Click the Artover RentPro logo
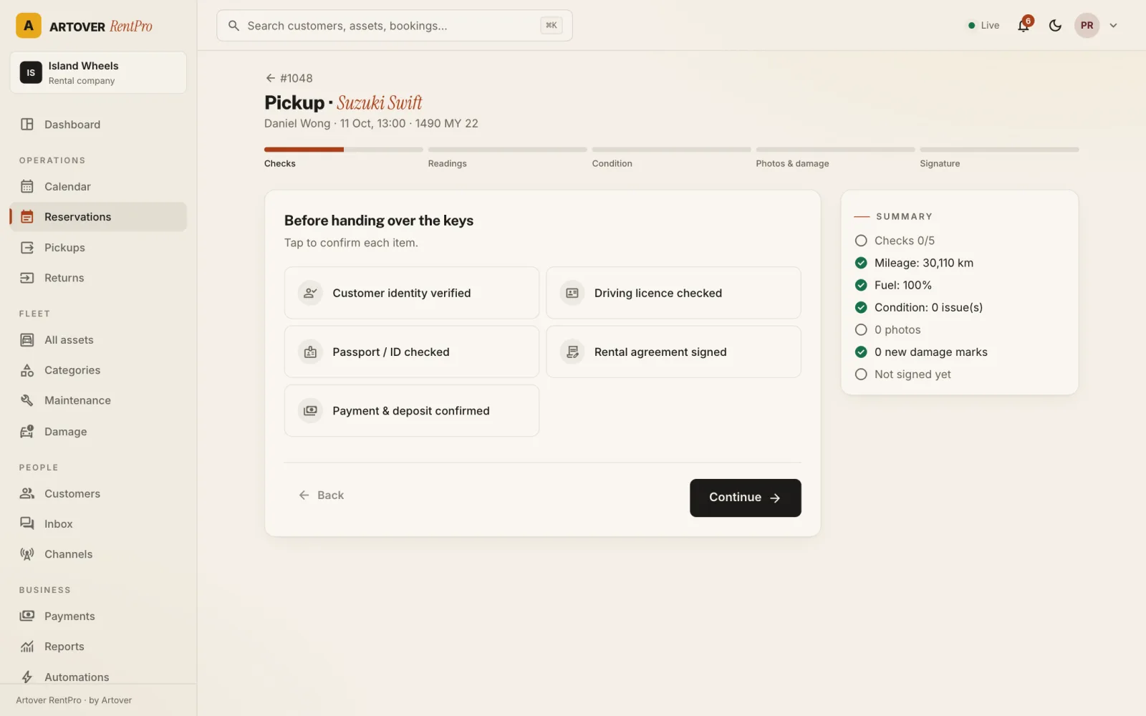This screenshot has width=1146, height=716. 85,26
